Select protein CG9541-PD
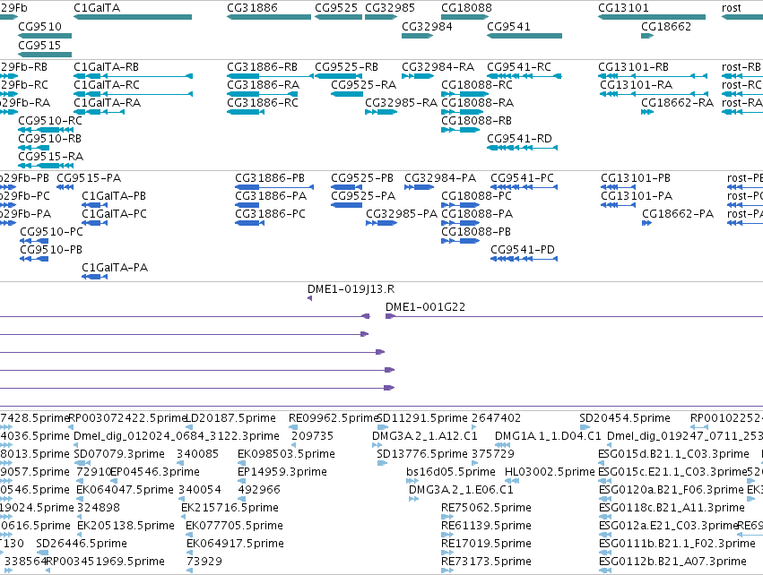Image resolution: width=763 pixels, height=575 pixels. [x=523, y=250]
